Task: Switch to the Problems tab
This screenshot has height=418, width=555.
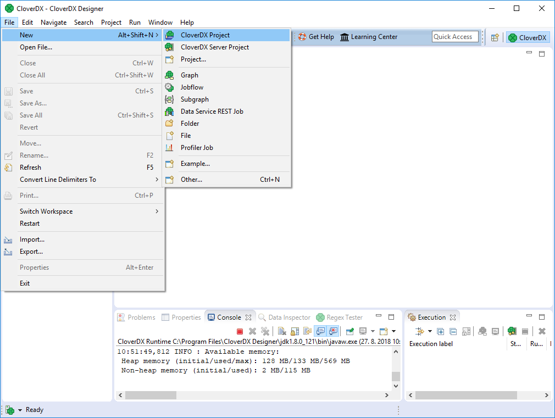Action: (x=136, y=317)
